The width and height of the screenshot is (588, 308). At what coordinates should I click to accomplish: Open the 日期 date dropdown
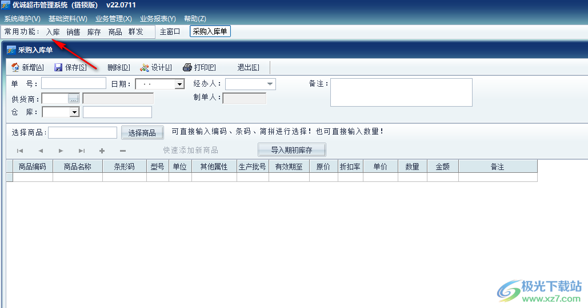click(x=179, y=84)
